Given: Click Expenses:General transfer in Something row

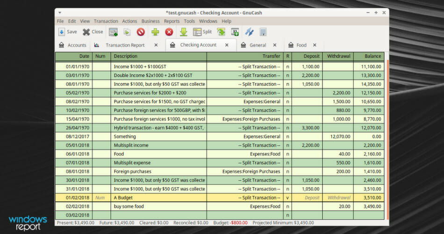Looking at the screenshot, I should [x=262, y=137].
